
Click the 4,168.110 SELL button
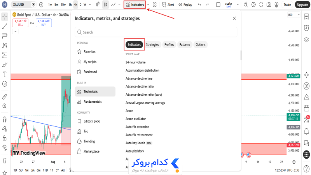click(x=21, y=23)
